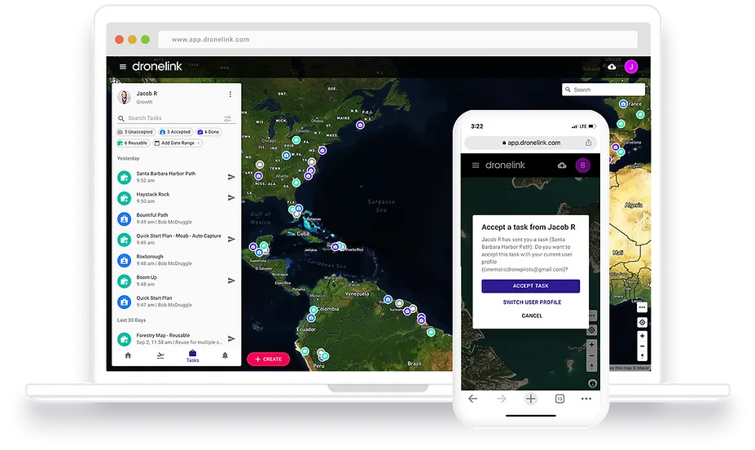
Task: Send the Quick Start Plan - Moab task
Action: tap(231, 239)
